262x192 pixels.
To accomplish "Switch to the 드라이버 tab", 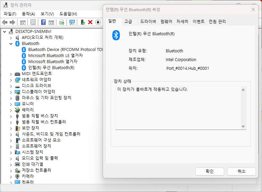I will click(148, 21).
